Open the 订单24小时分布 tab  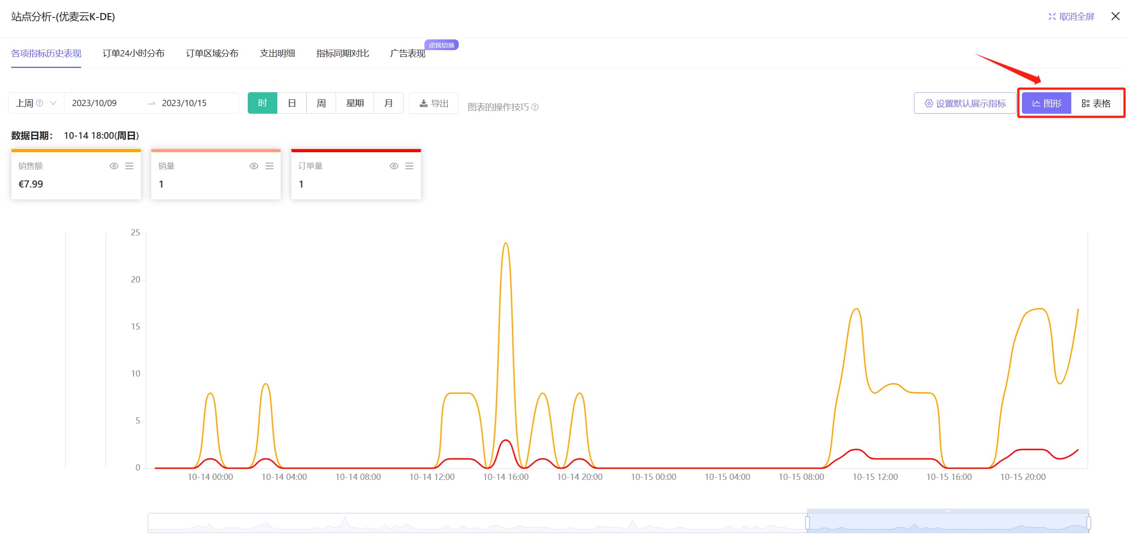click(134, 53)
